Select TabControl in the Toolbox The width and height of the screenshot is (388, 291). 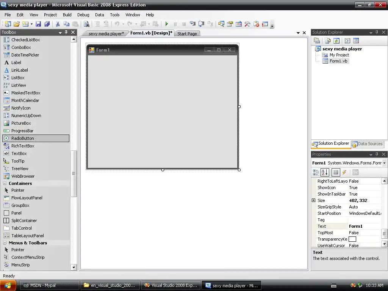point(36,228)
